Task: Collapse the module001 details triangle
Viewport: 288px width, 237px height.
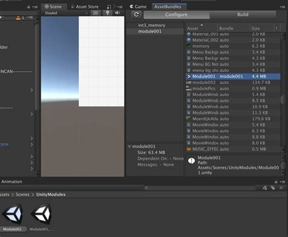Action: coord(129,146)
